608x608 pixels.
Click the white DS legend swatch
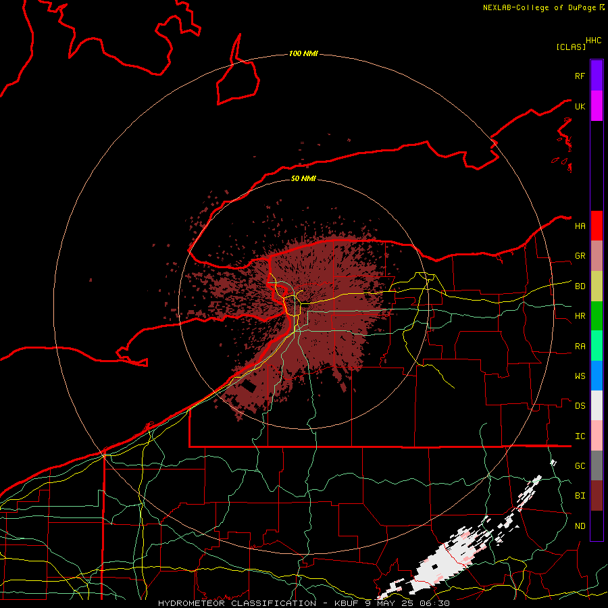597,405
